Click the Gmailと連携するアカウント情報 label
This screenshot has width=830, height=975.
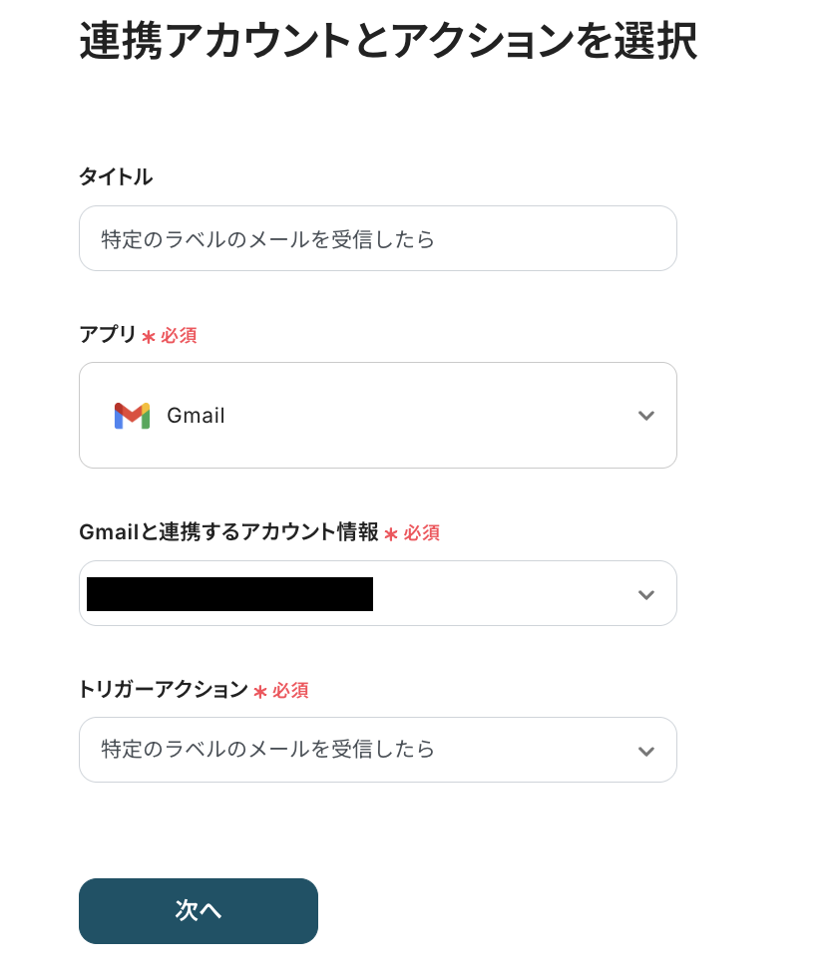click(228, 532)
